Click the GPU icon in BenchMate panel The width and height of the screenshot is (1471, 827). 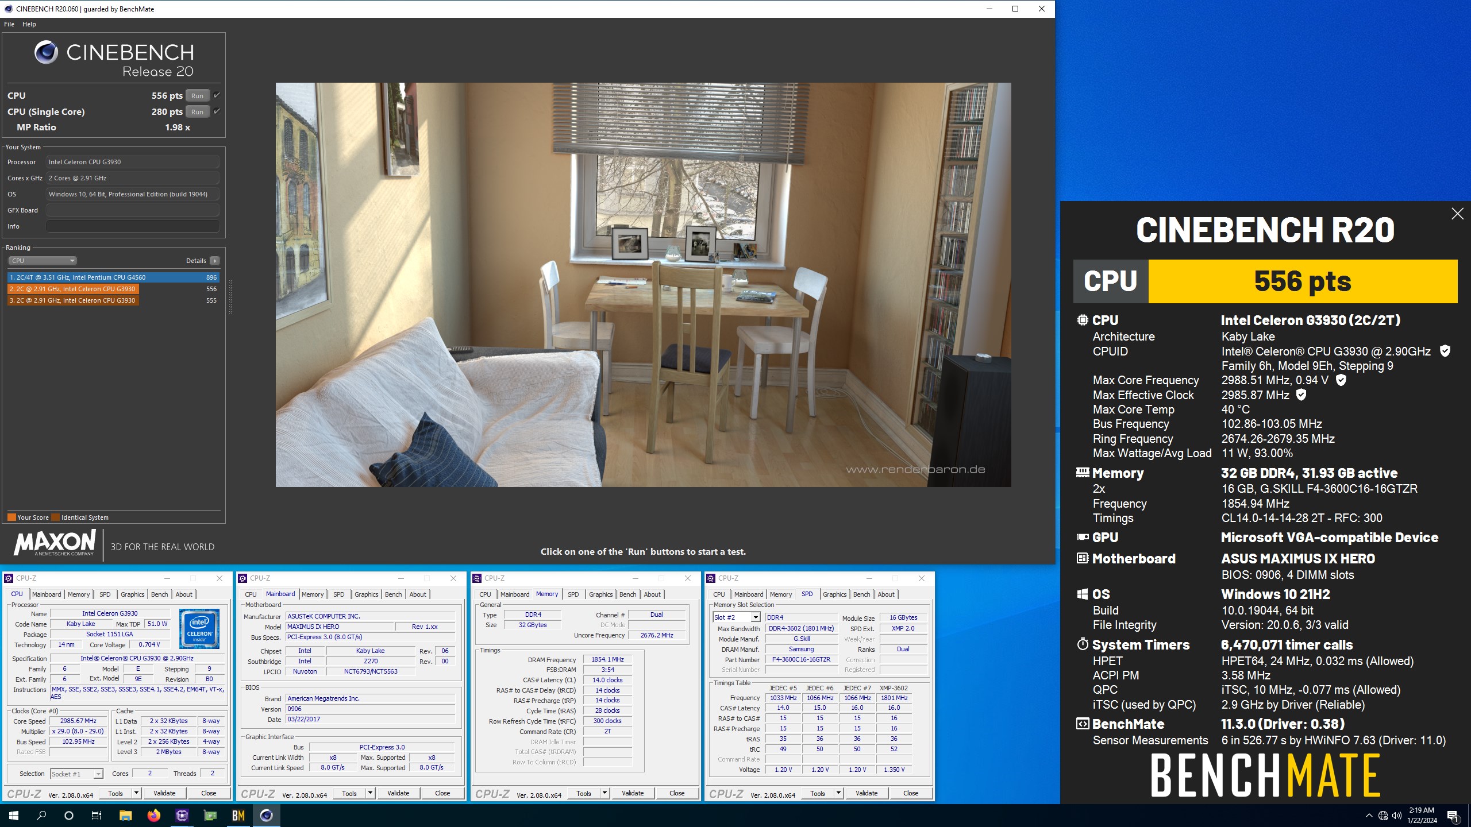[1083, 537]
